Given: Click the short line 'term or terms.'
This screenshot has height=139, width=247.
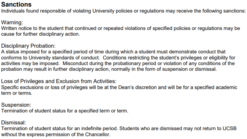Looking at the screenshot, I should point(17,93).
